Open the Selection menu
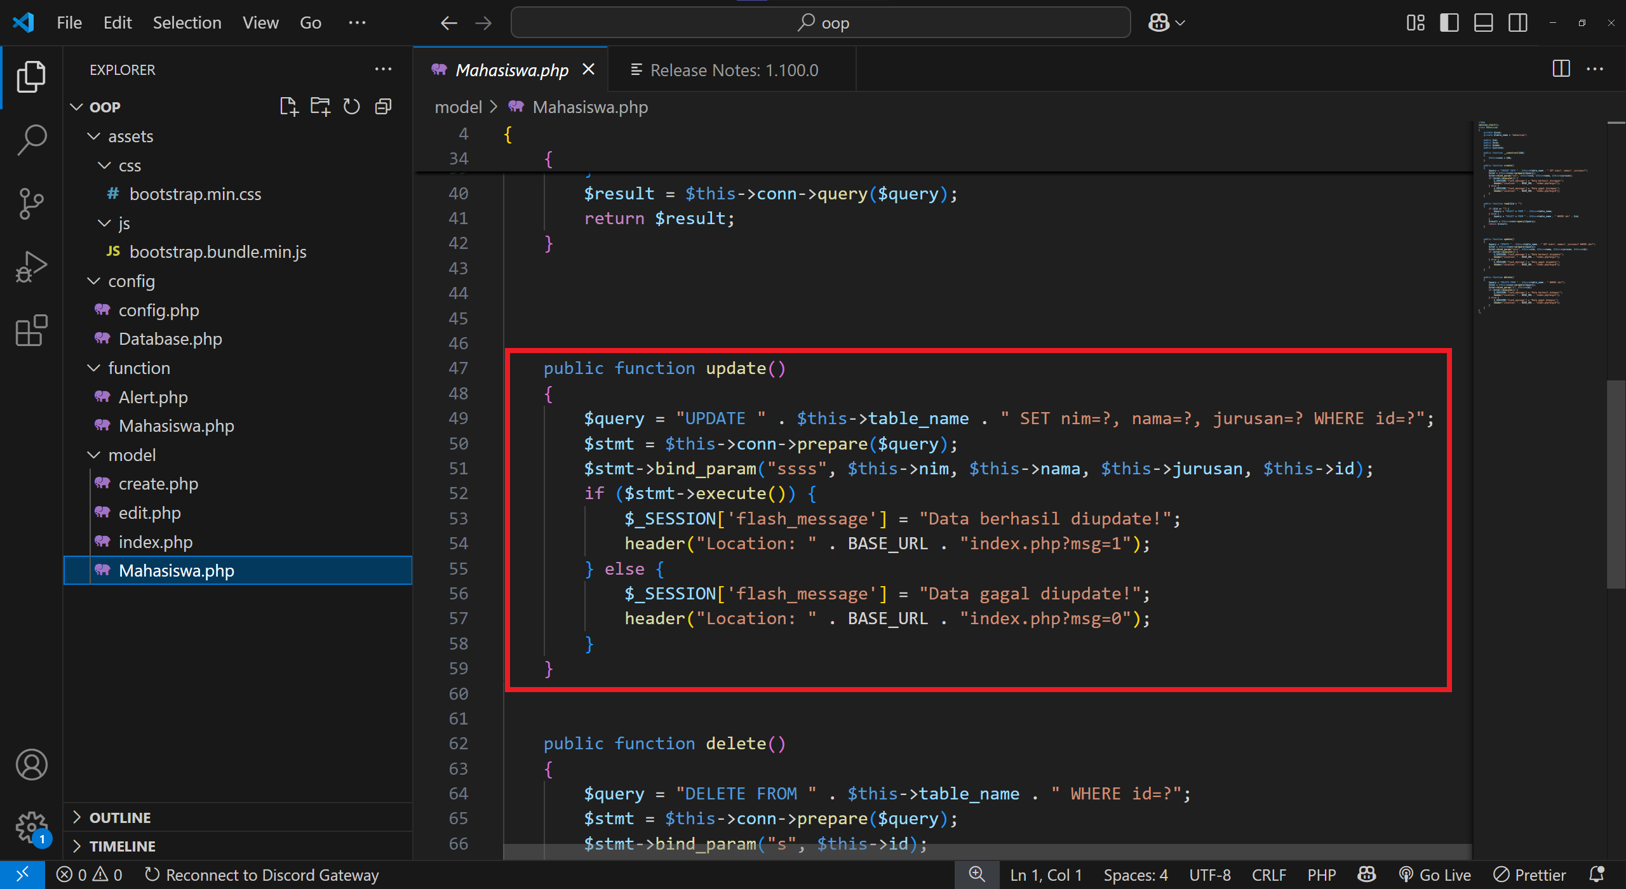Viewport: 1626px width, 889px height. (187, 23)
